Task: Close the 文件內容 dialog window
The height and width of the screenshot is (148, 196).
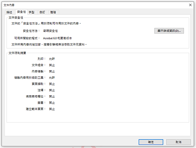Action: (190, 5)
